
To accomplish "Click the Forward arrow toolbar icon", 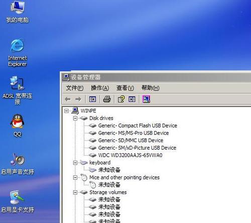I will click(x=78, y=99).
